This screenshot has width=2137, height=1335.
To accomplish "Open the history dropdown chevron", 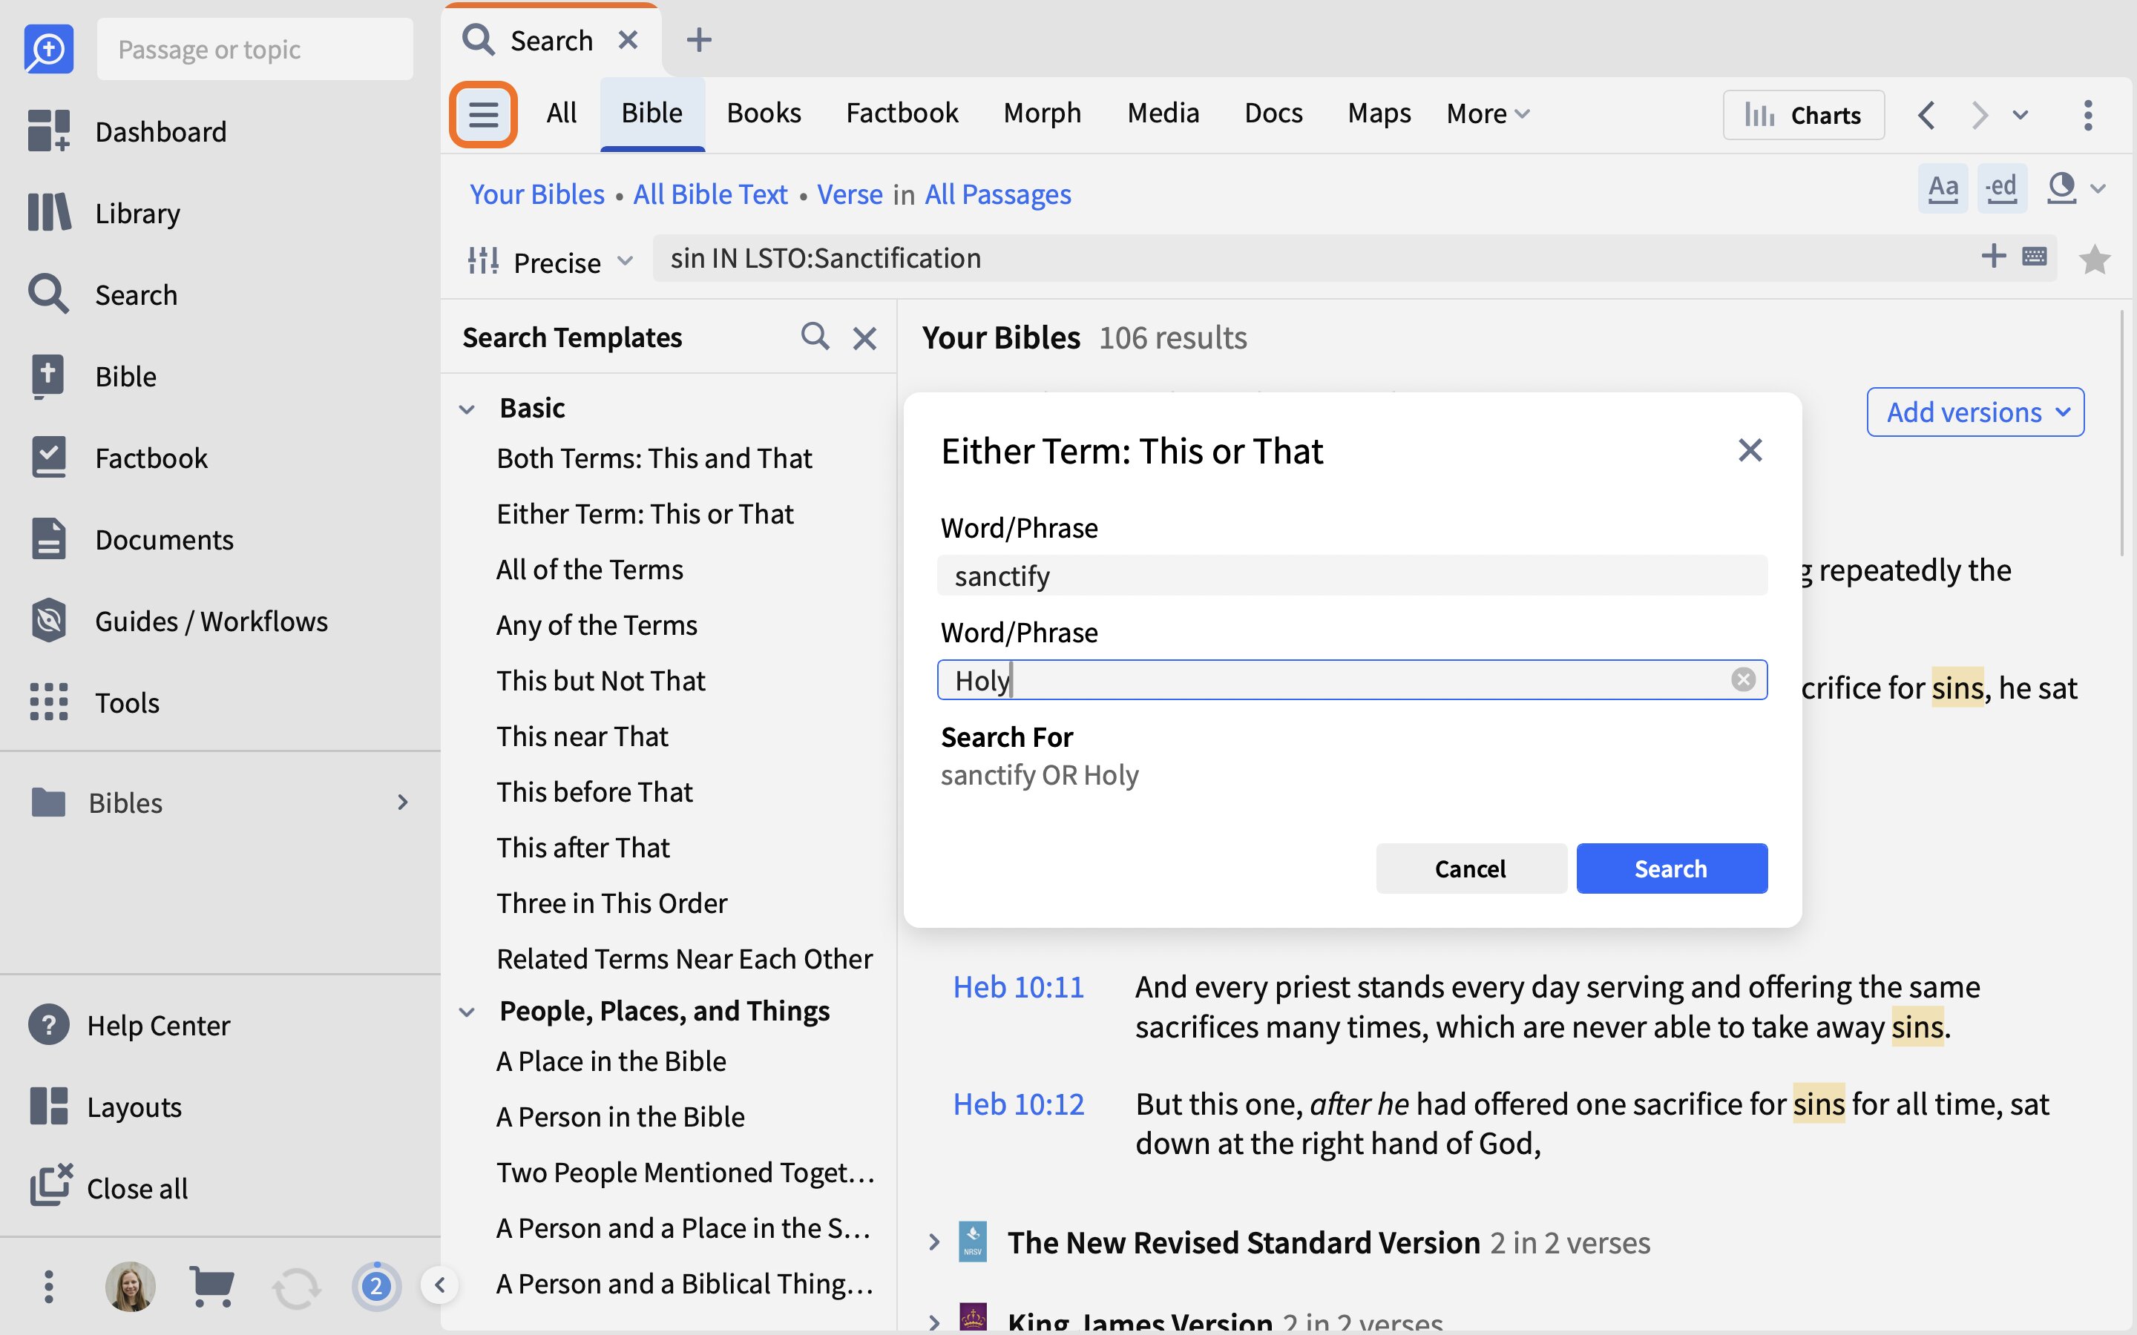I will coord(2021,115).
